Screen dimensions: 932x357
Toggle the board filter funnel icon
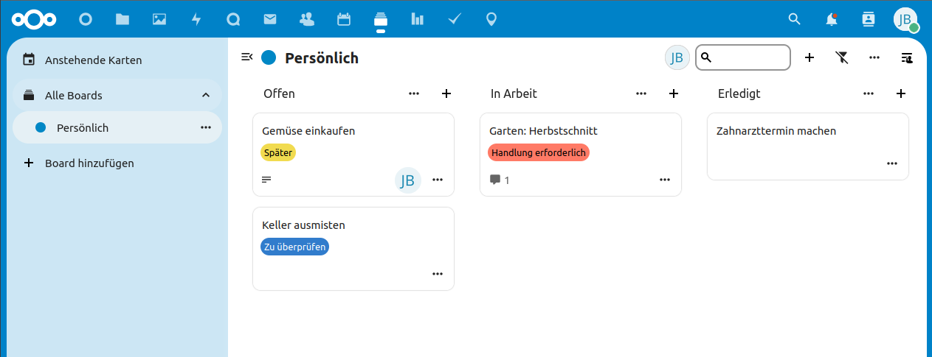(842, 57)
